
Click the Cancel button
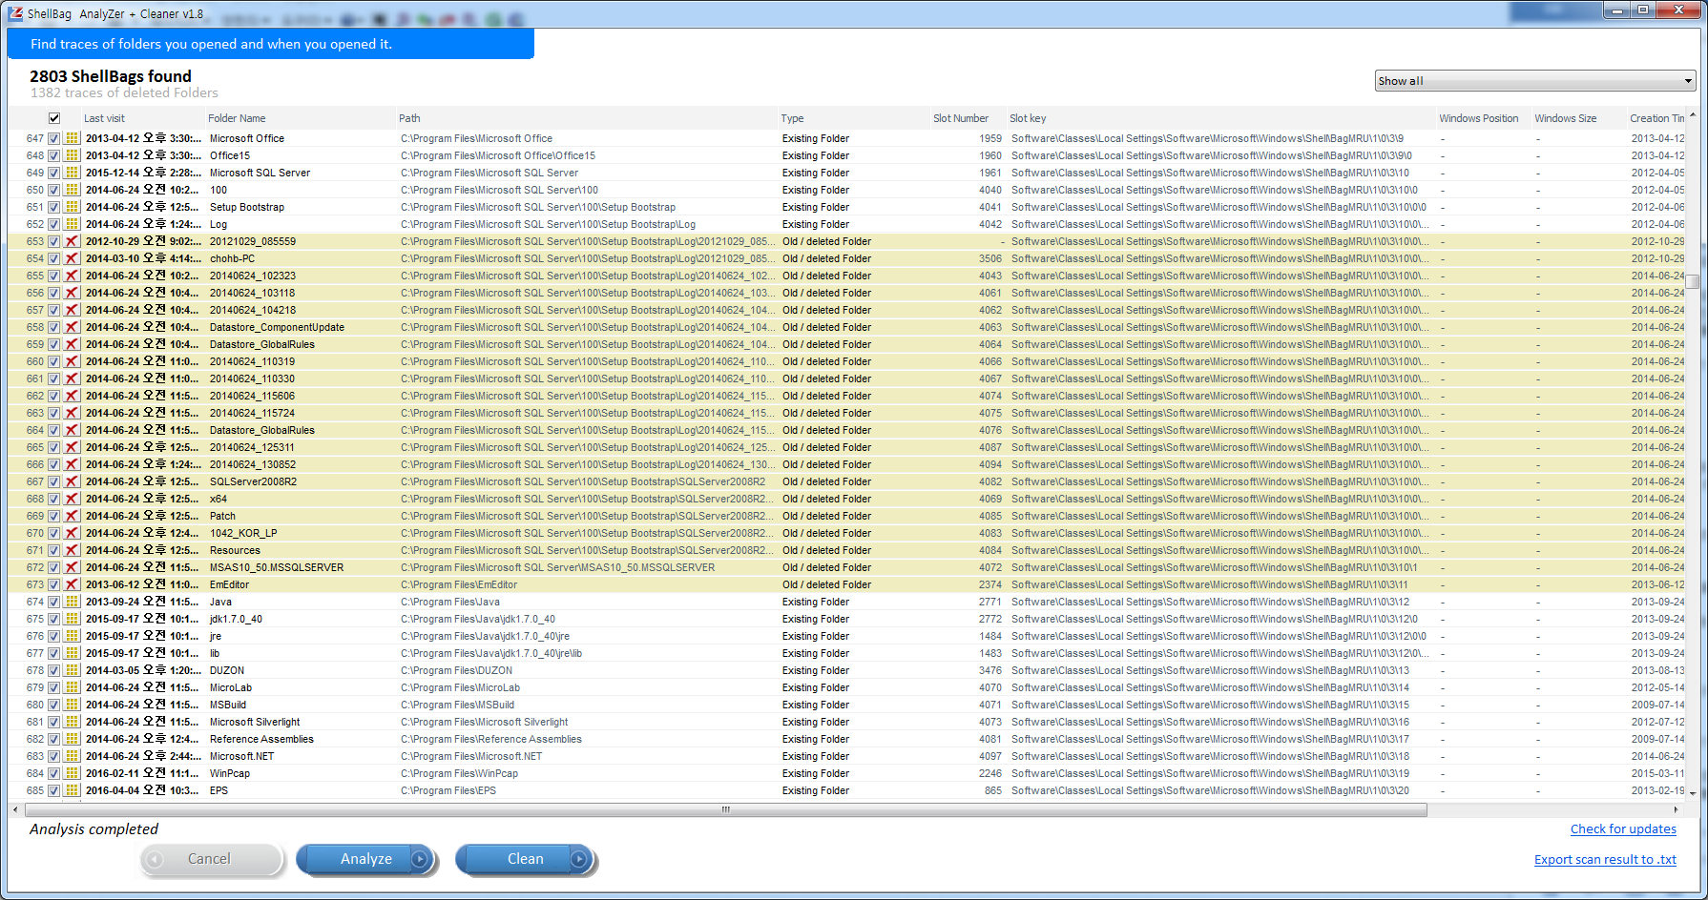[x=211, y=859]
